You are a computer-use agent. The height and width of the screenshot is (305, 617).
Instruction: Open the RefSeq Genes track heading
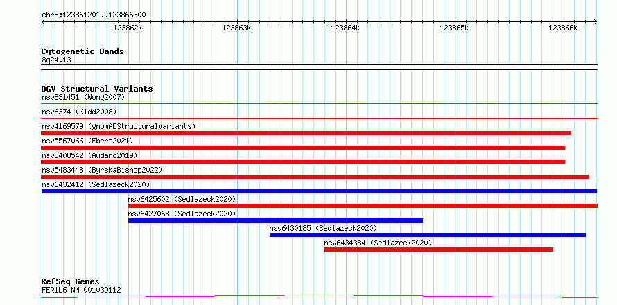71,282
